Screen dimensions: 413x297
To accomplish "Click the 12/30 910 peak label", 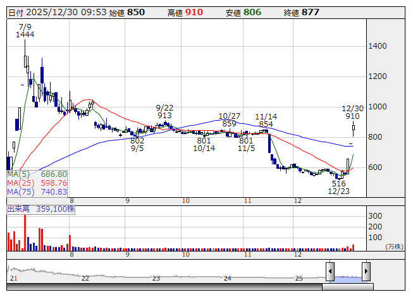I will (352, 112).
